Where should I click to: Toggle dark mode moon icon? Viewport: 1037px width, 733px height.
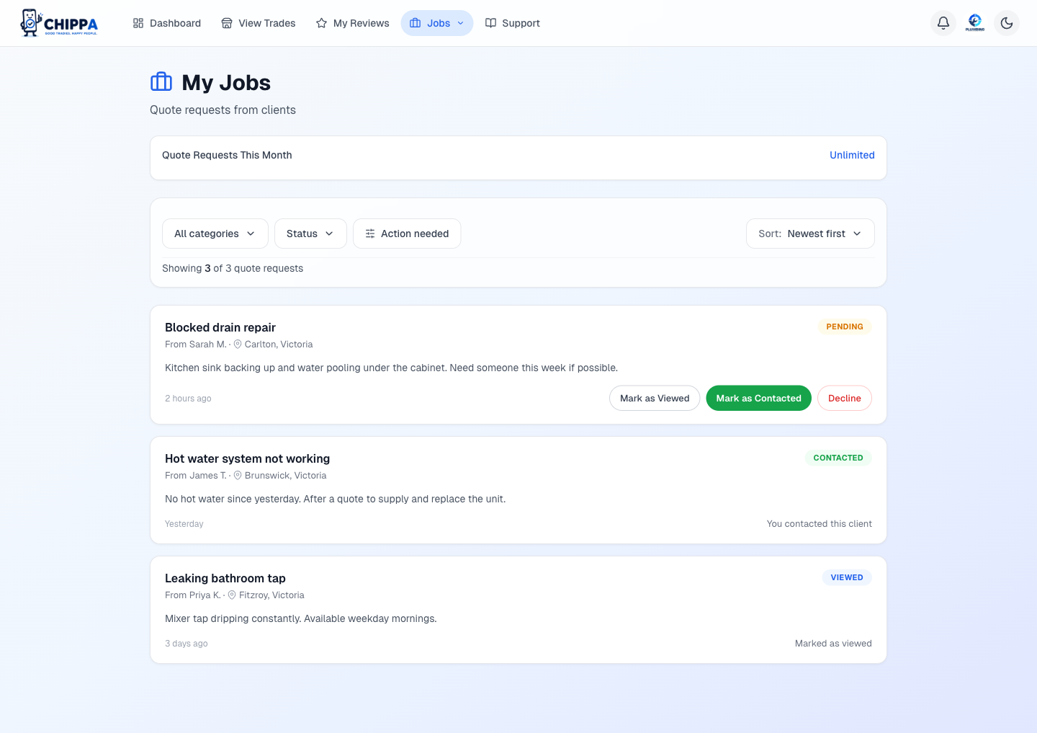pos(1007,23)
